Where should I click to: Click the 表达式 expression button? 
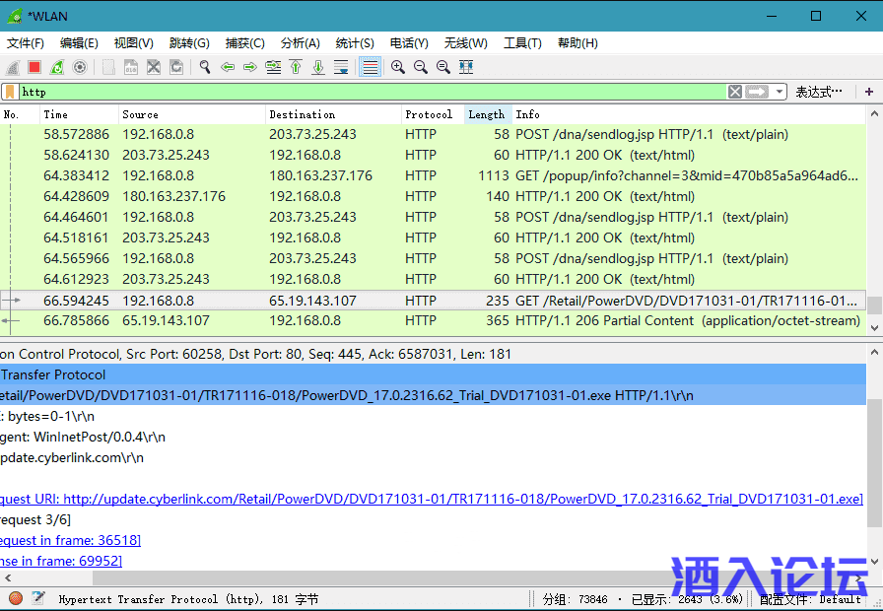(819, 92)
